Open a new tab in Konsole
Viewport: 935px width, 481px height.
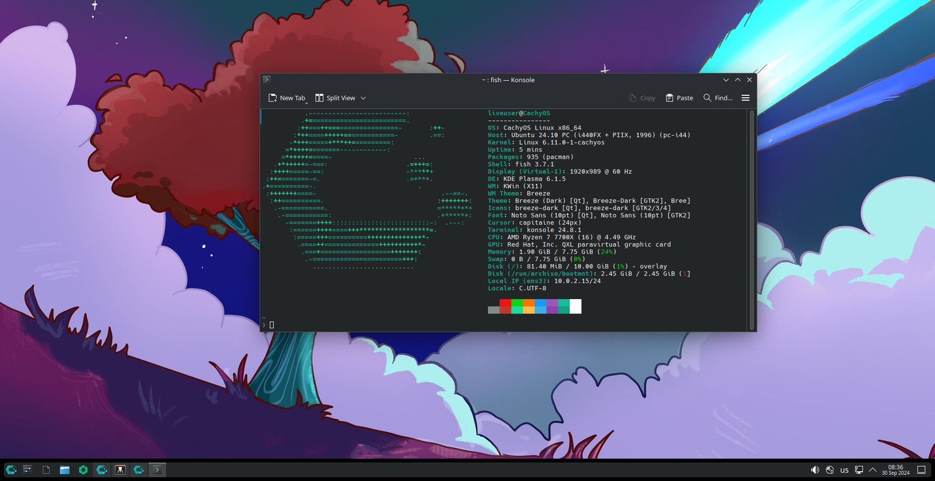tap(287, 98)
